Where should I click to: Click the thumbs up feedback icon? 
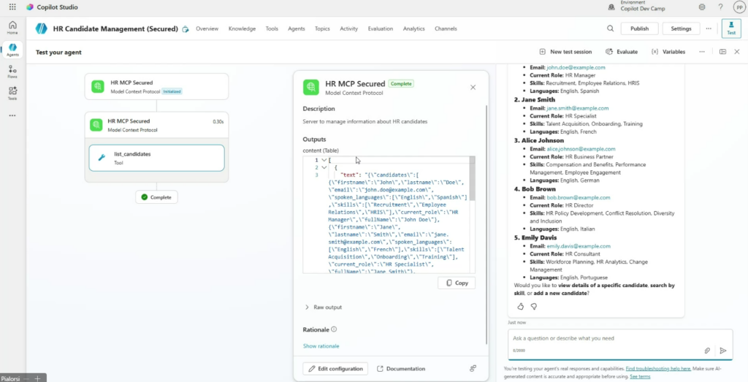520,306
